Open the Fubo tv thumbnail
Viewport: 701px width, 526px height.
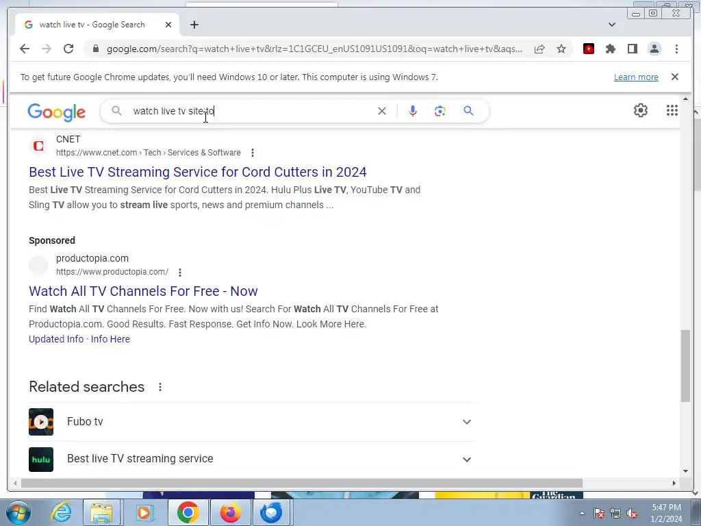point(41,422)
